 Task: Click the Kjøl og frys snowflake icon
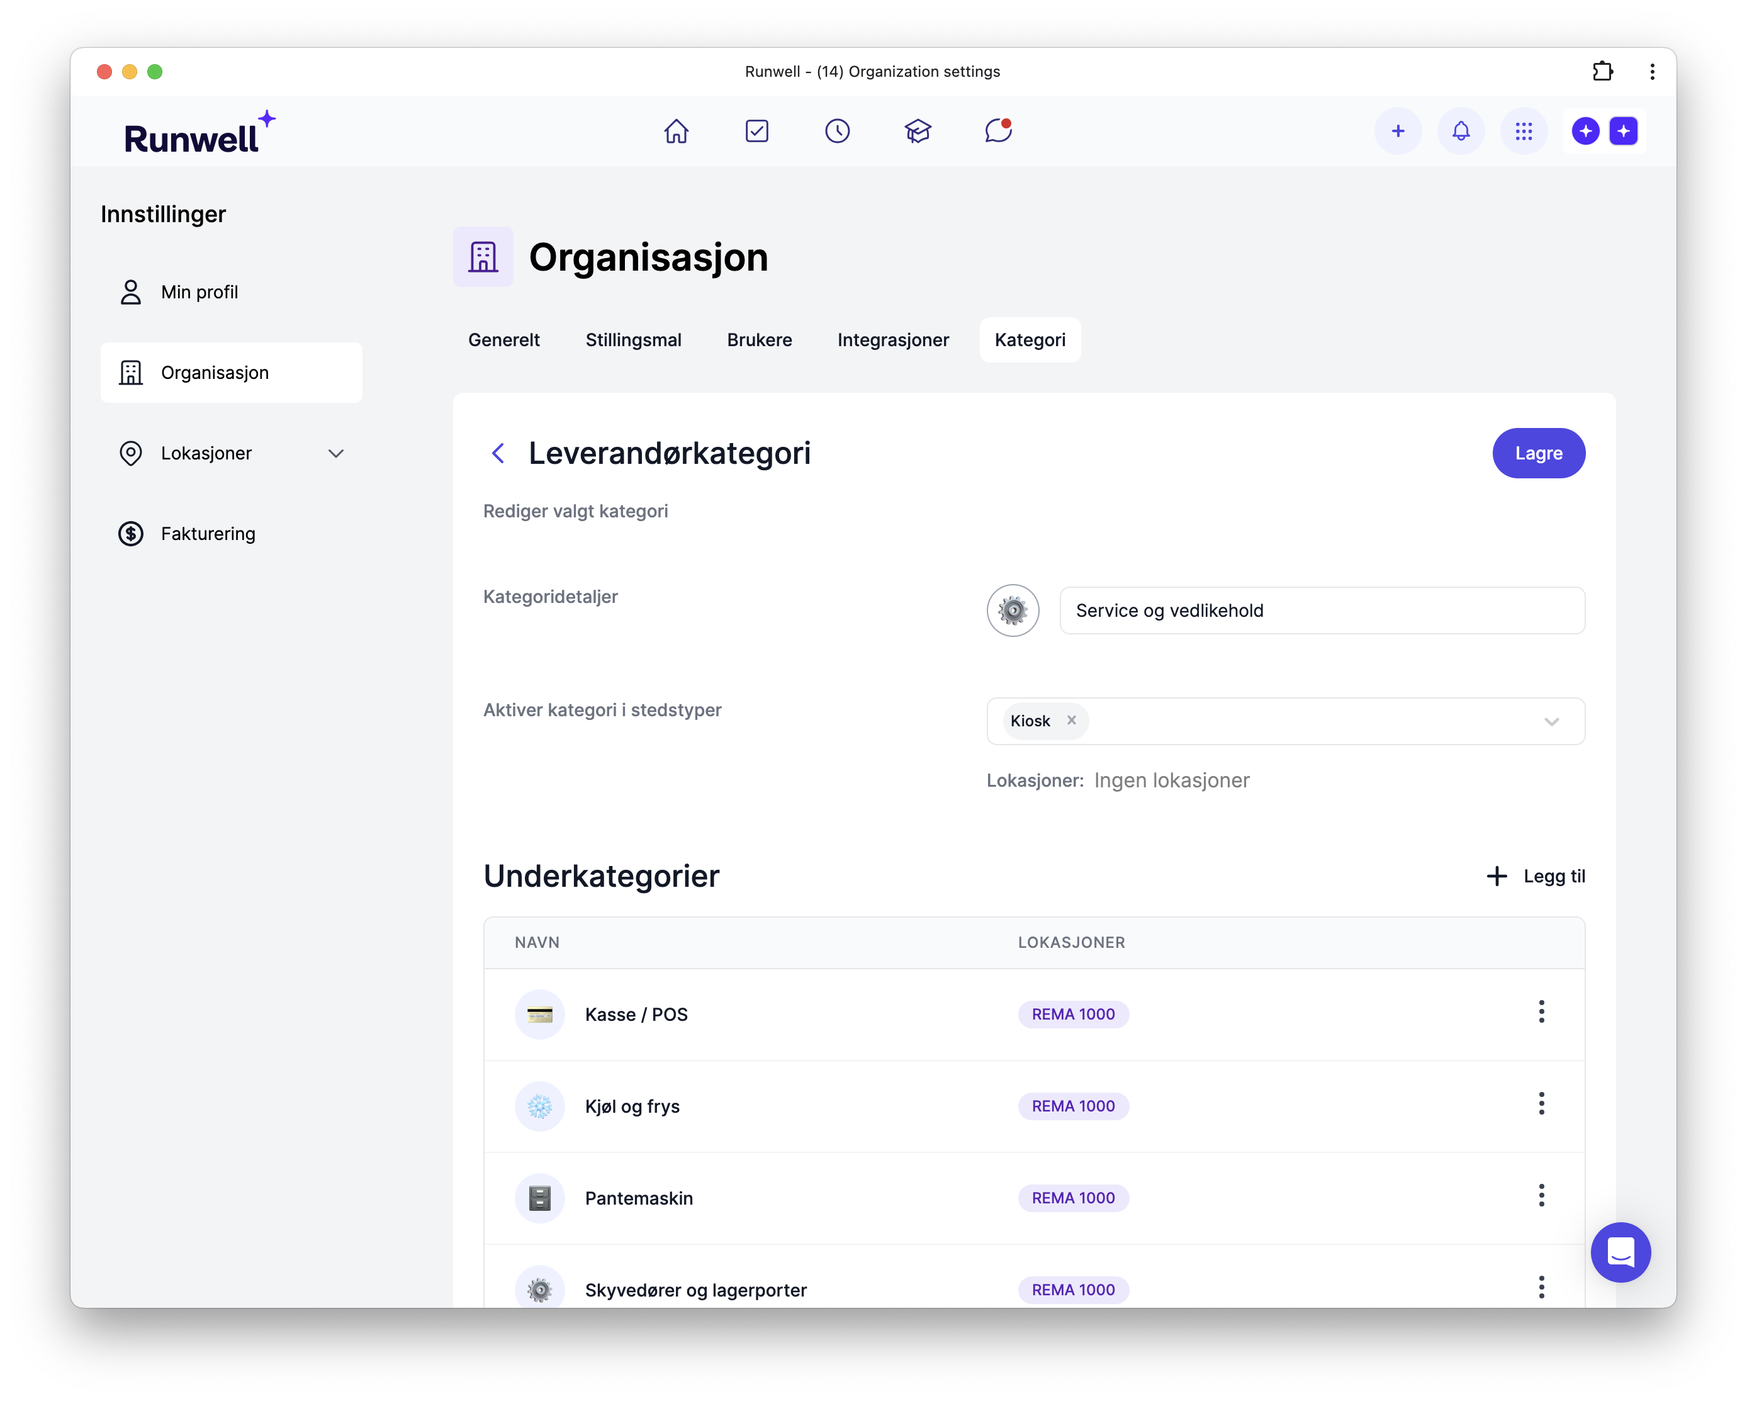click(x=540, y=1106)
